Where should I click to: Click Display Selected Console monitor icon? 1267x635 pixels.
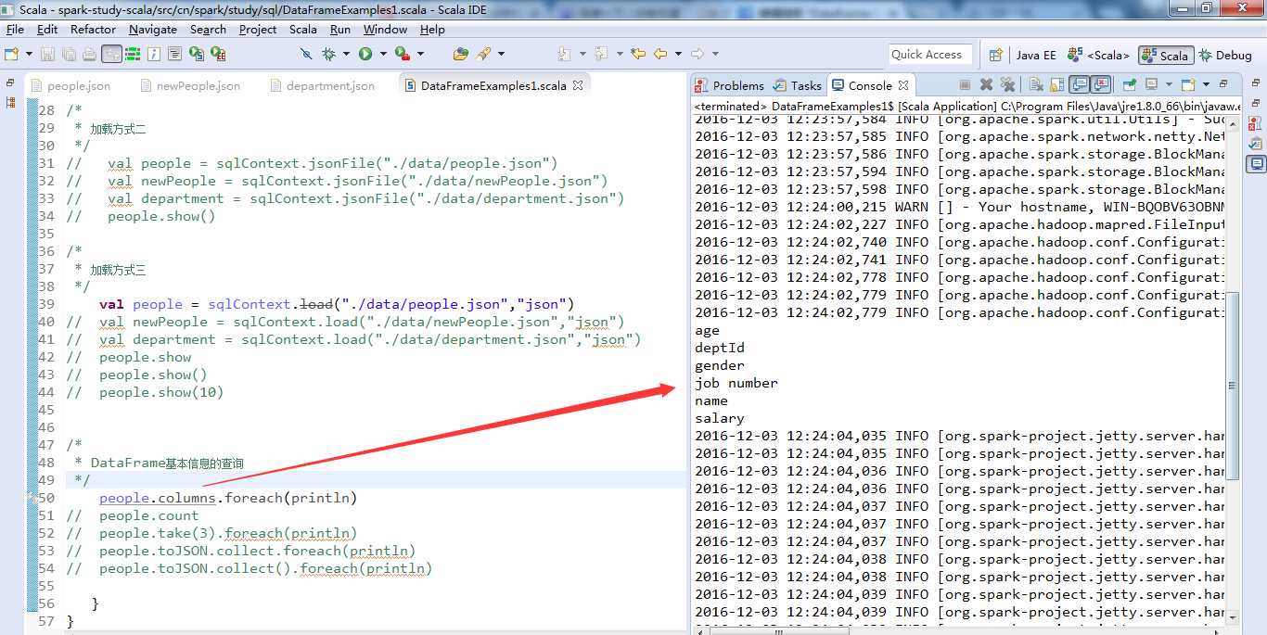[x=1152, y=85]
